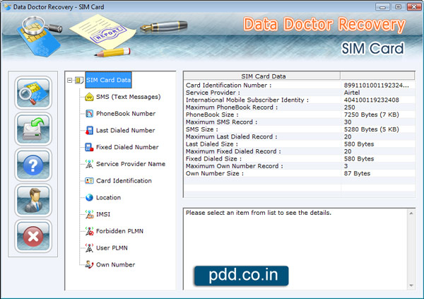This screenshot has height=299, width=424.
Task: Click the SIM card search sidebar button
Action: (33, 93)
